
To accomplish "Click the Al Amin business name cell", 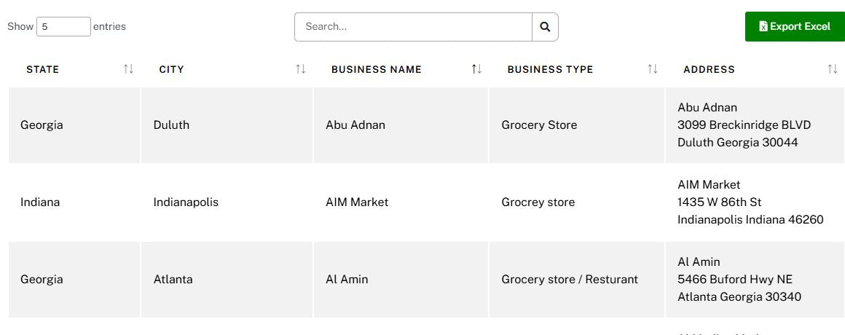I will tap(347, 280).
